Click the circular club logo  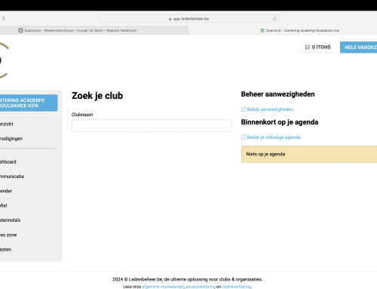pyautogui.click(x=4, y=60)
